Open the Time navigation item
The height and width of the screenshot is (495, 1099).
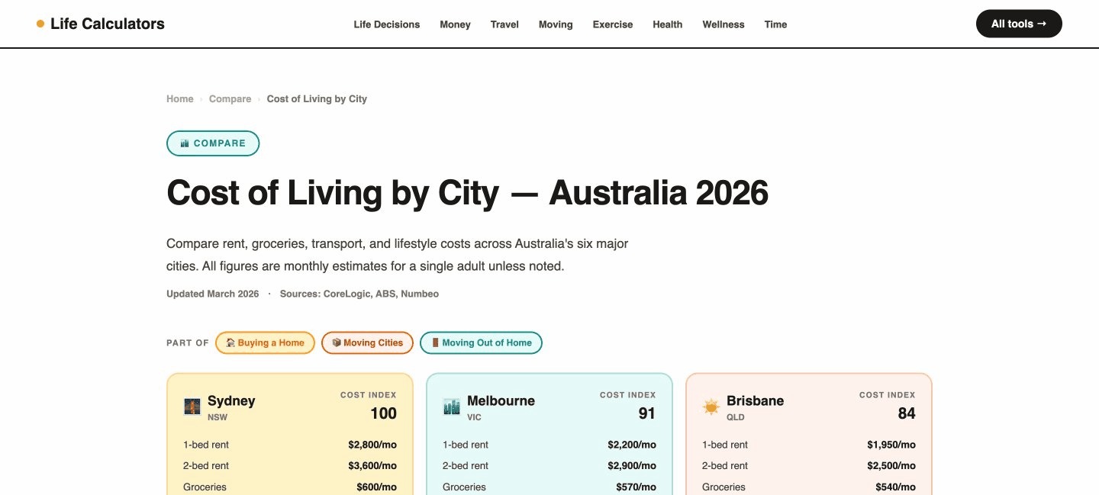(775, 24)
